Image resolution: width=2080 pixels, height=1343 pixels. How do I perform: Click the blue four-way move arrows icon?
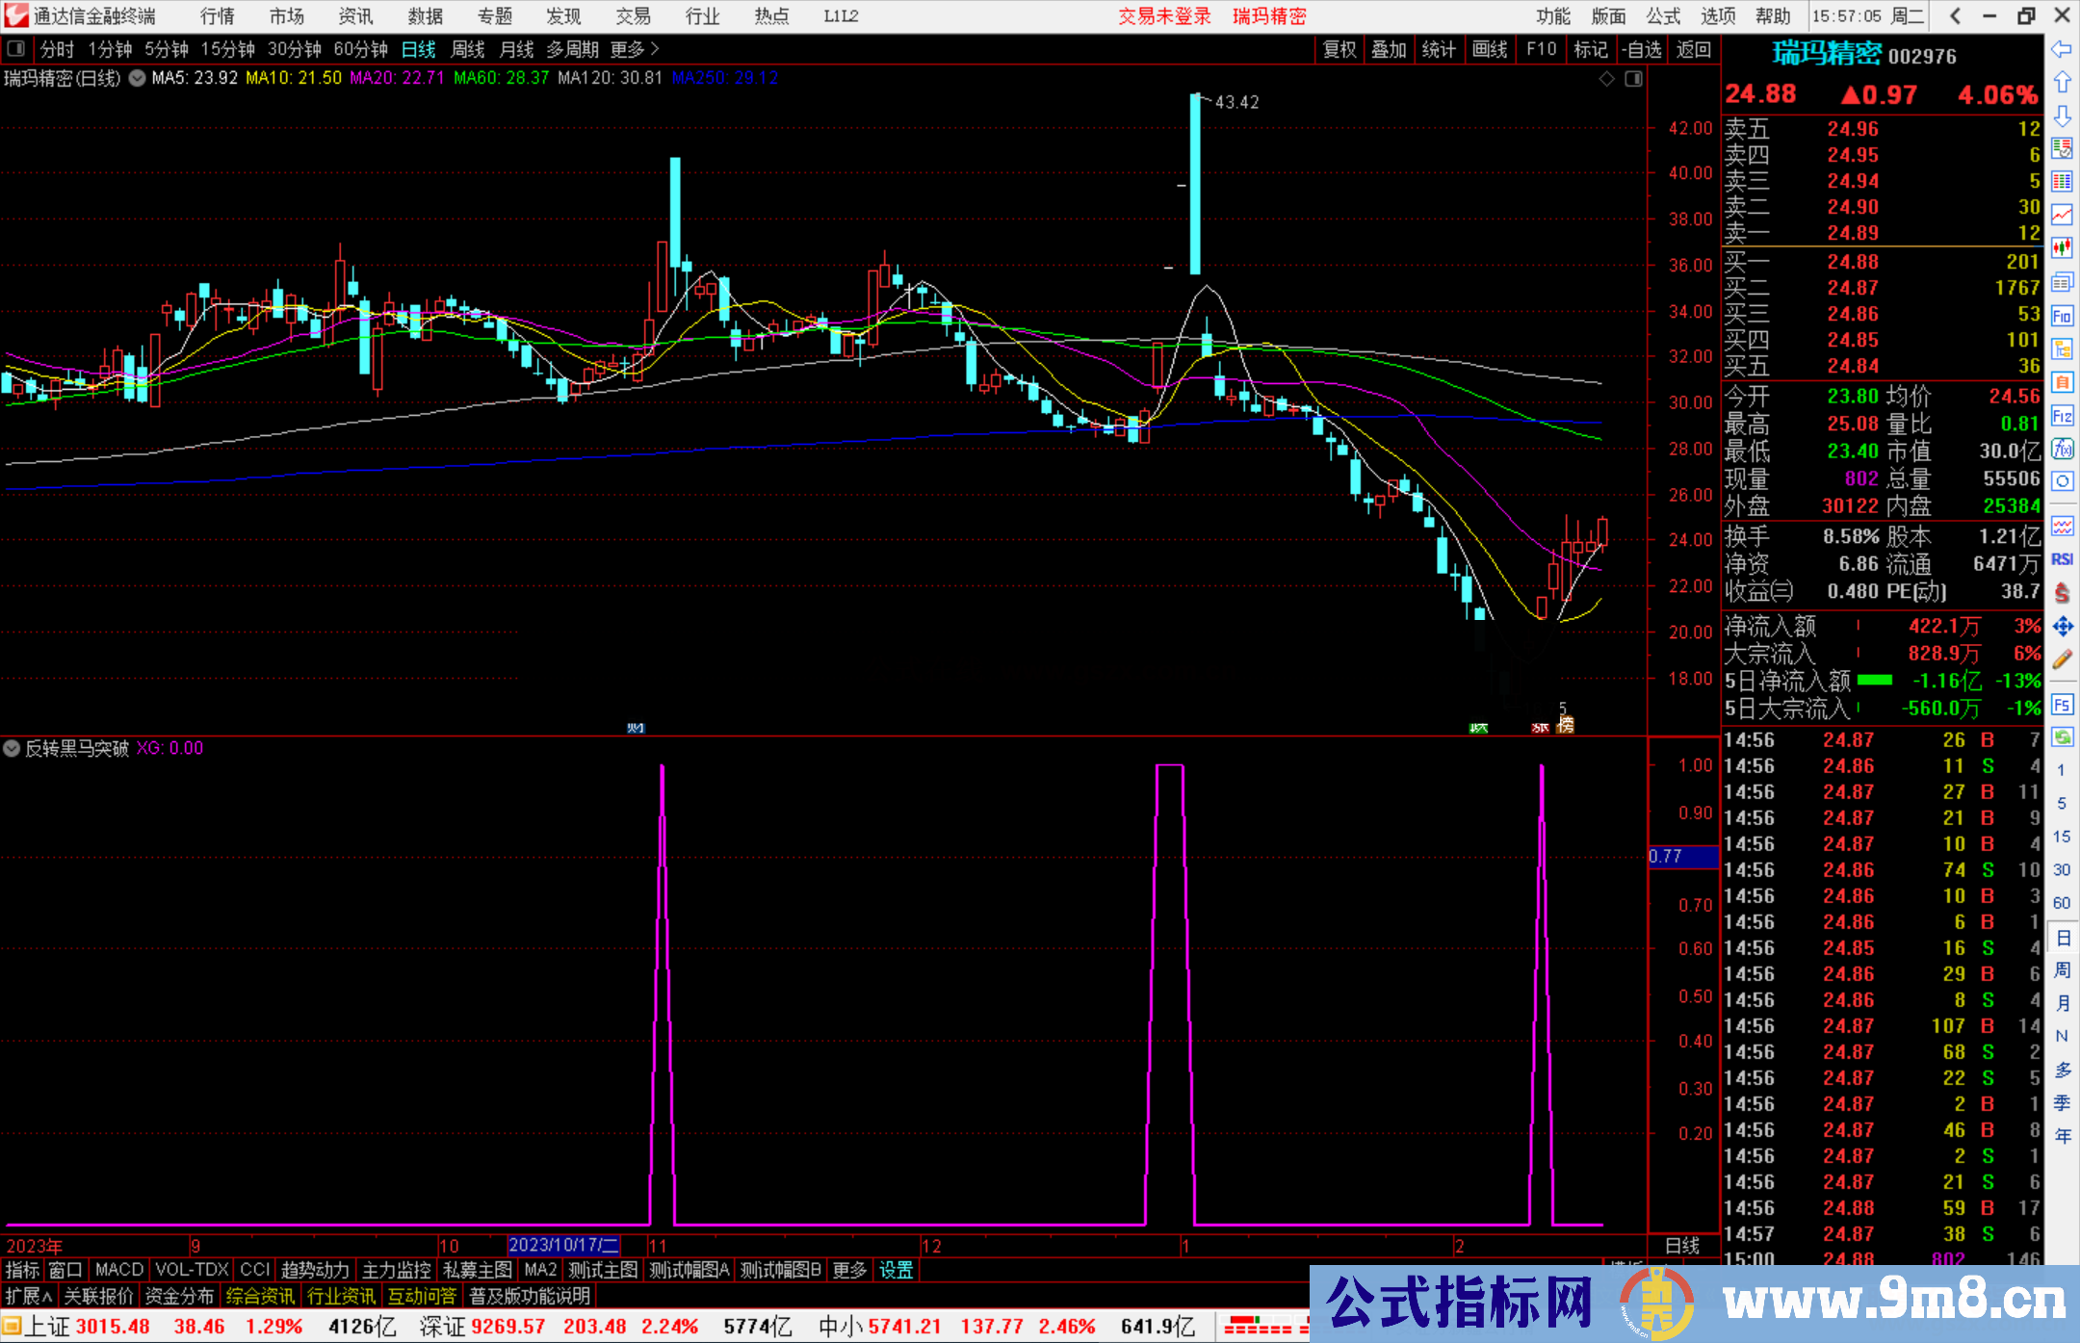[x=2062, y=627]
